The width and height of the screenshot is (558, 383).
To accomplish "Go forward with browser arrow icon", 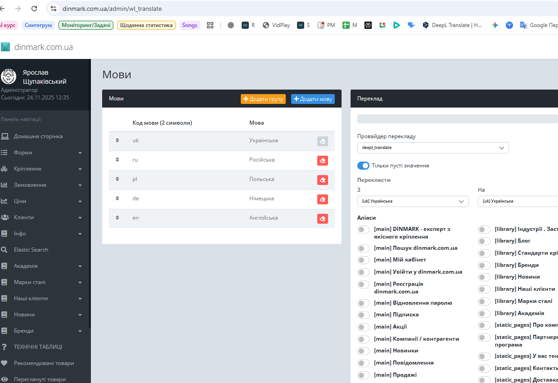I will (18, 9).
